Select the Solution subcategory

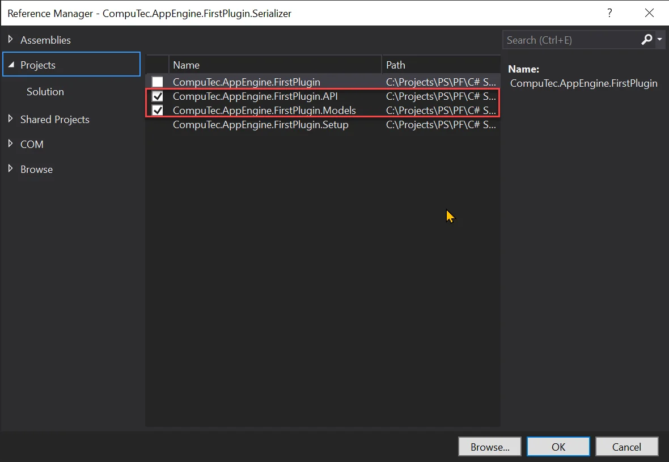[45, 92]
